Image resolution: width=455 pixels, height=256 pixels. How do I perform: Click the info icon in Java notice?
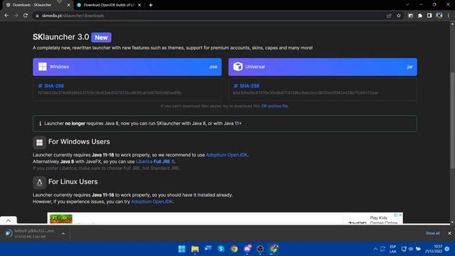pos(40,123)
